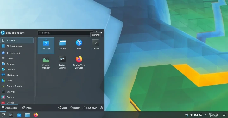Switch to the Applications tab
The width and height of the screenshot is (228, 118).
(9, 108)
